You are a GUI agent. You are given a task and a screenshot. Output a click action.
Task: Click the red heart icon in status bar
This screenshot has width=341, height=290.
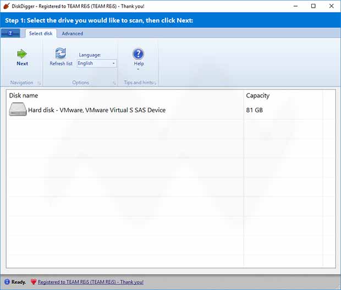pyautogui.click(x=33, y=282)
